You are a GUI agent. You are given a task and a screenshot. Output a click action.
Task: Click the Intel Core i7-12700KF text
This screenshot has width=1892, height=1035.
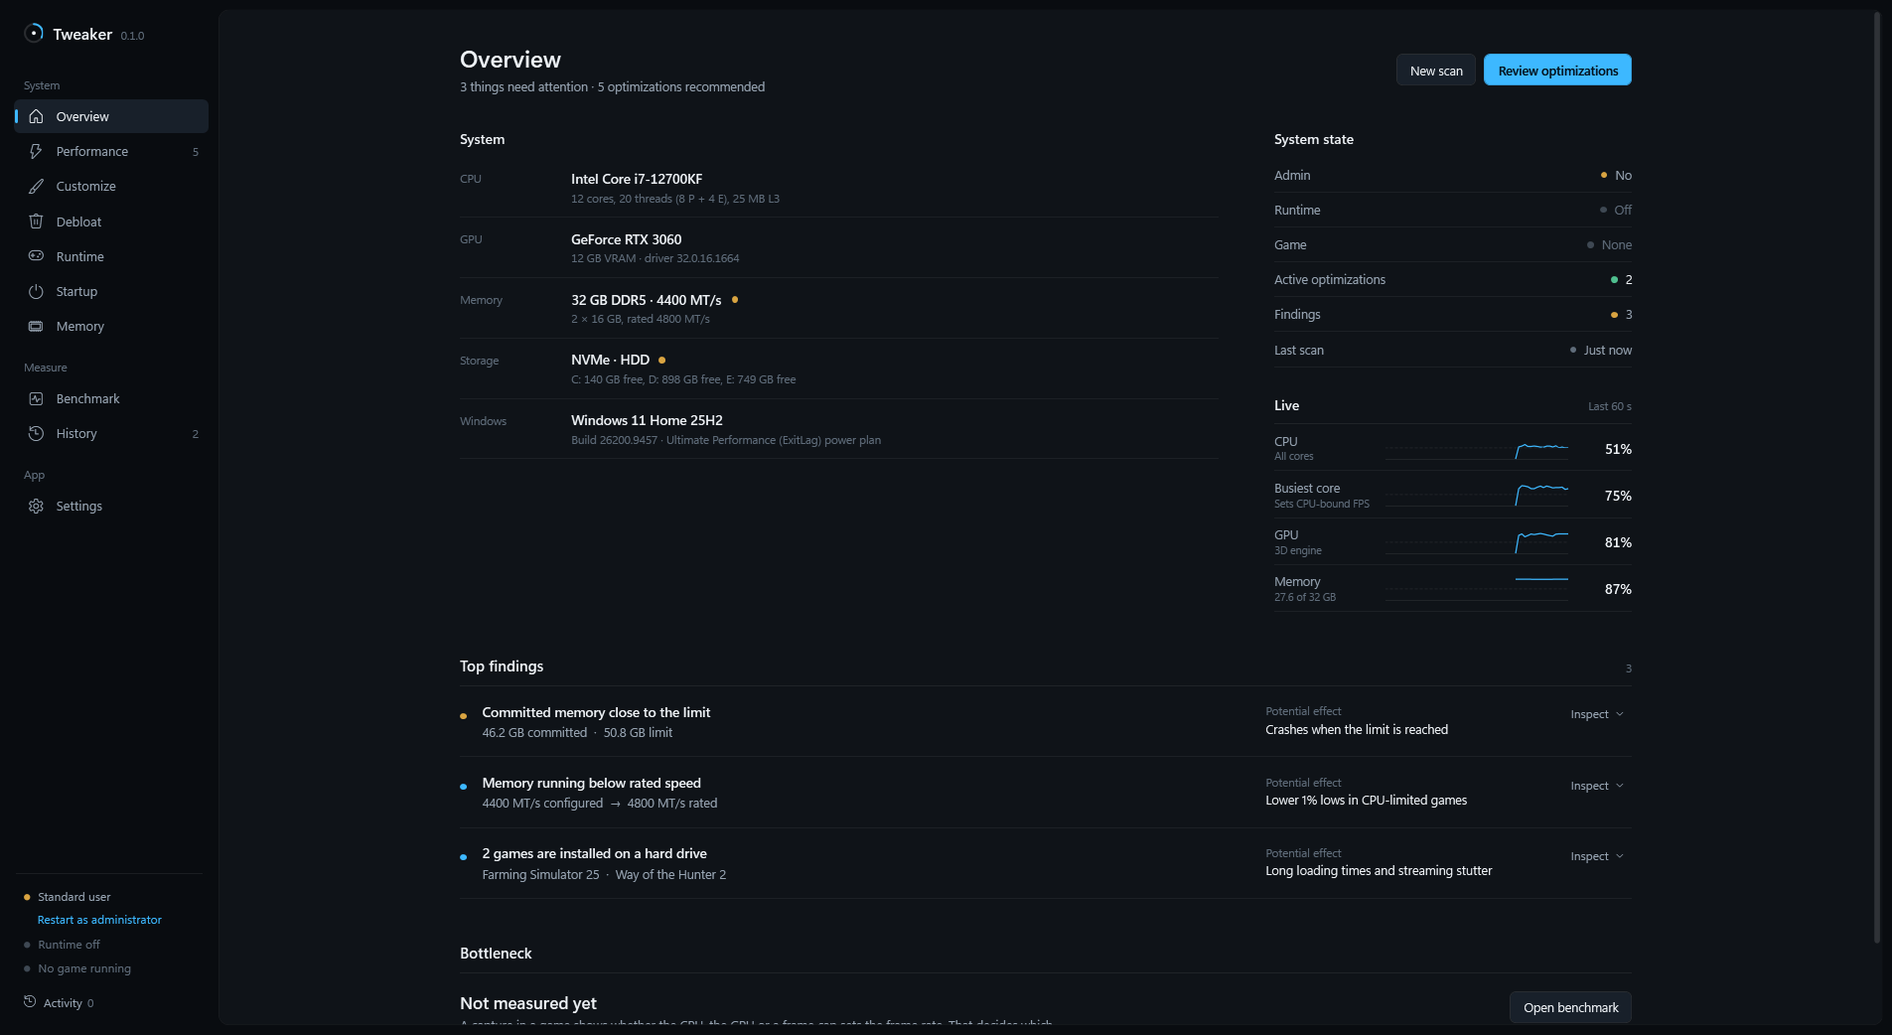637,179
